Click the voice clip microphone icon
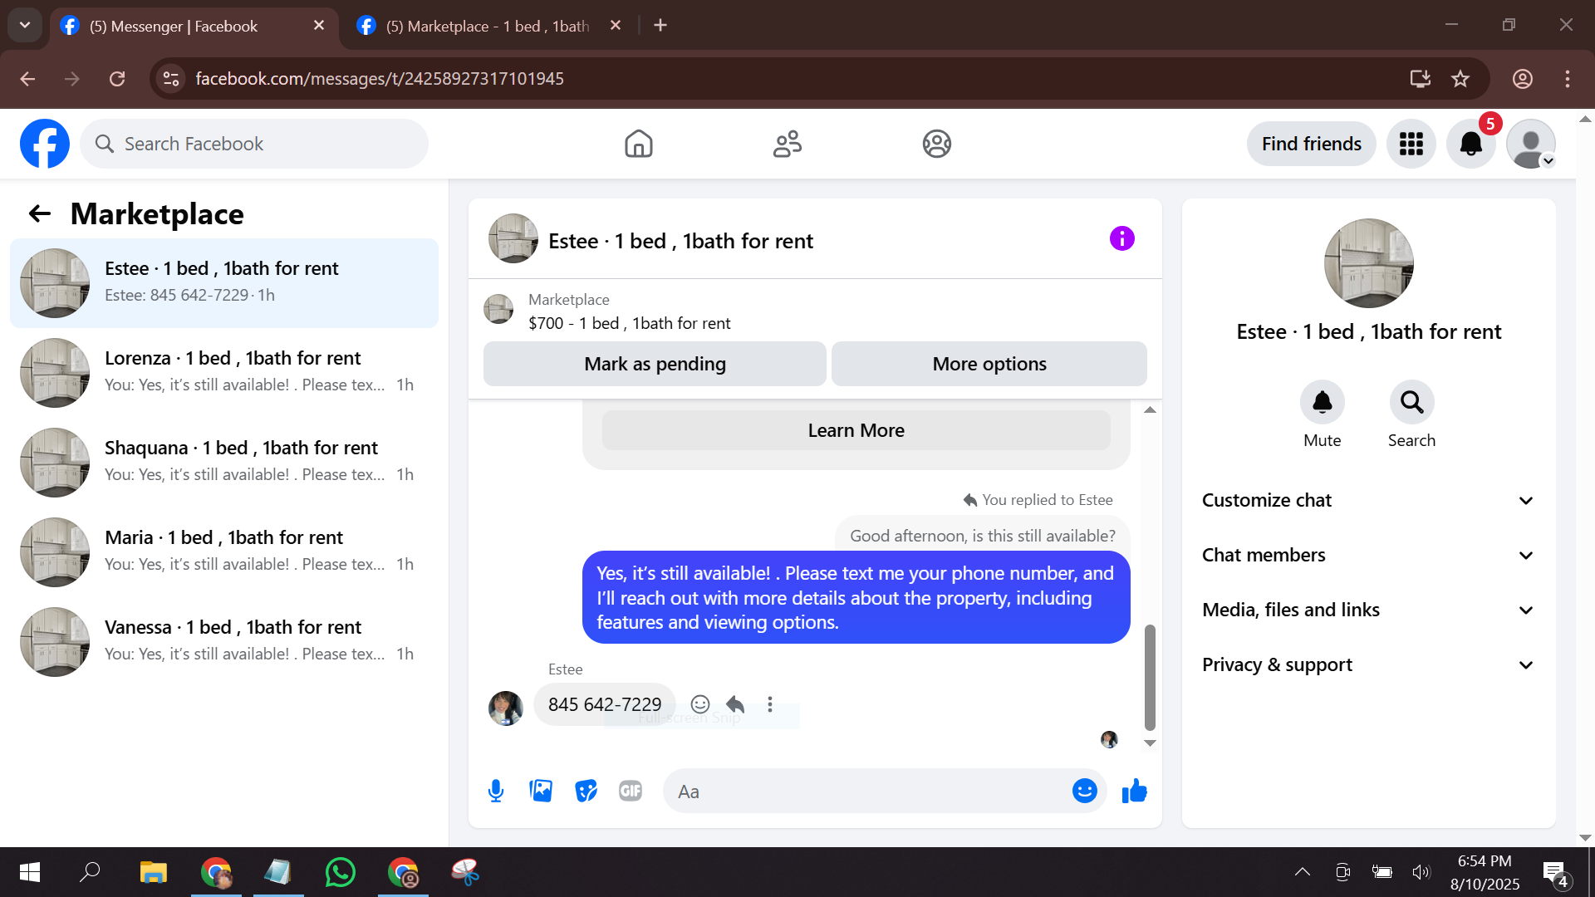 [496, 791]
